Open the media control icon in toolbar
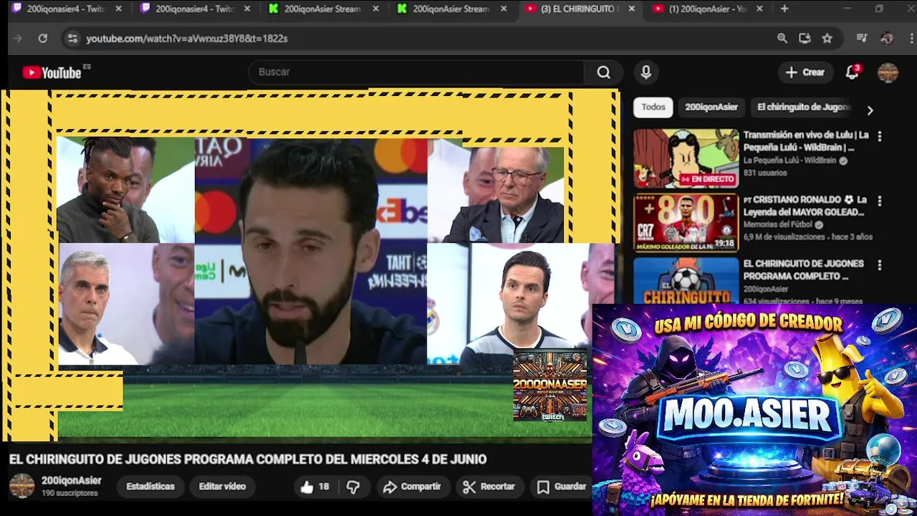Viewport: 917px width, 516px height. pyautogui.click(x=862, y=39)
